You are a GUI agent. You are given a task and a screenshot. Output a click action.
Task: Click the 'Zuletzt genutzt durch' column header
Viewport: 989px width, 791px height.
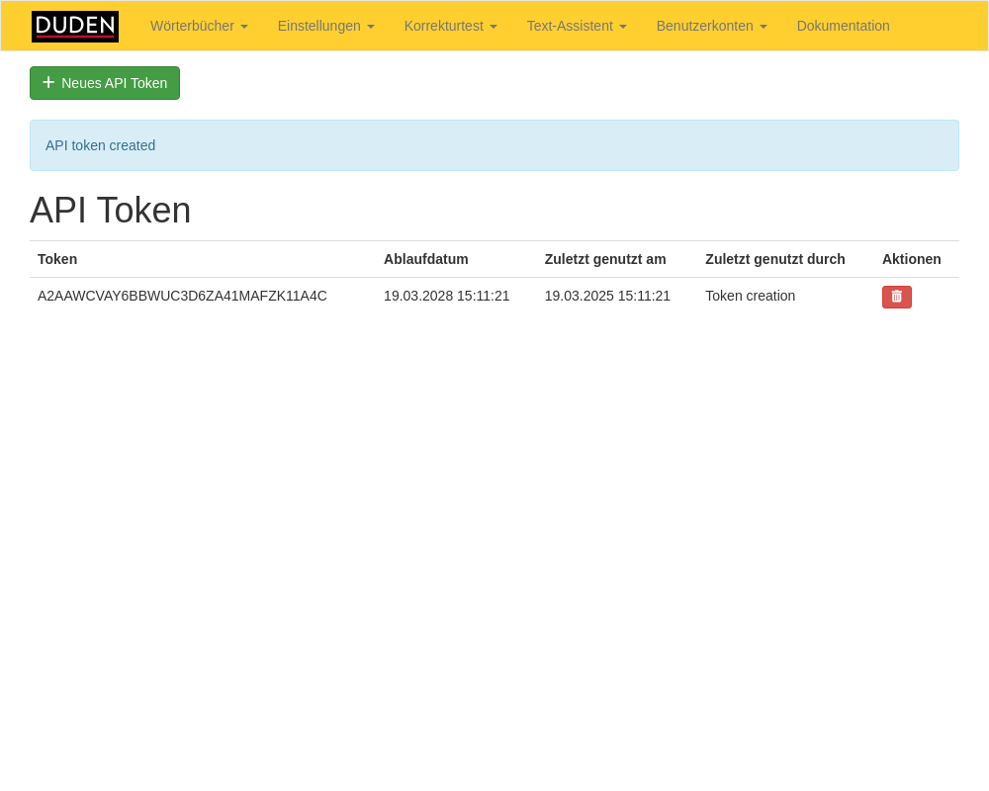(x=775, y=259)
